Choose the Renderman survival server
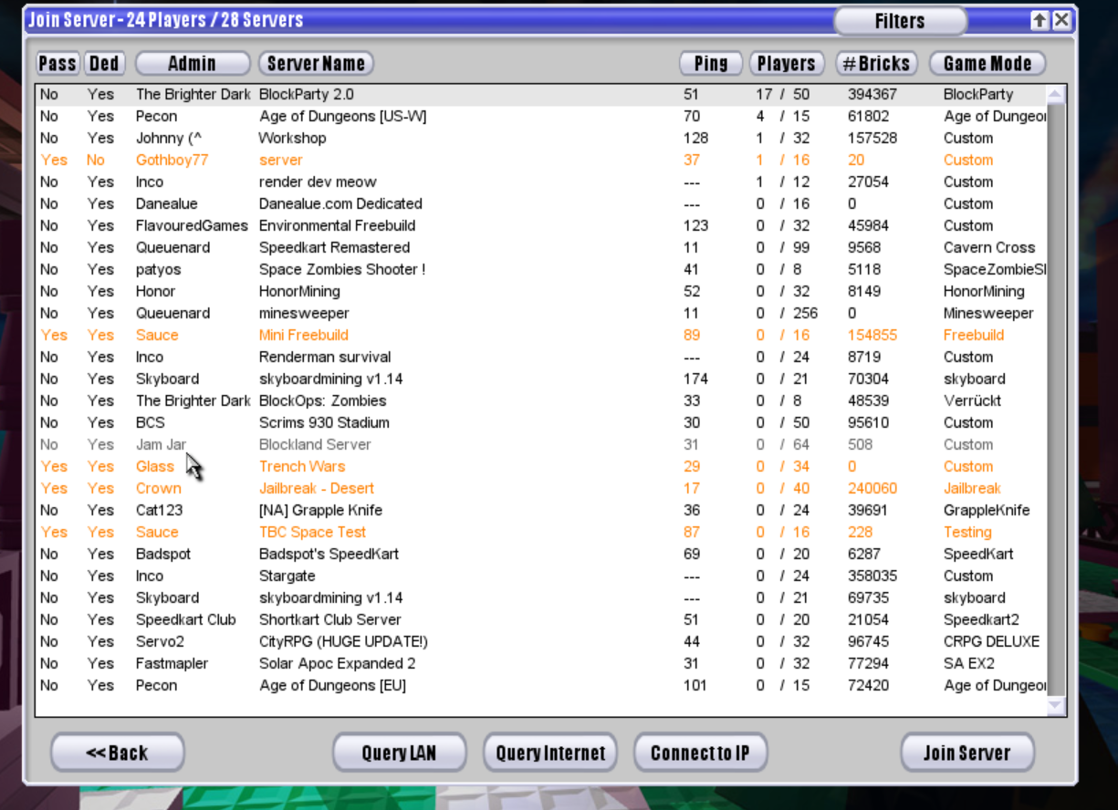The height and width of the screenshot is (810, 1118). 541,357
